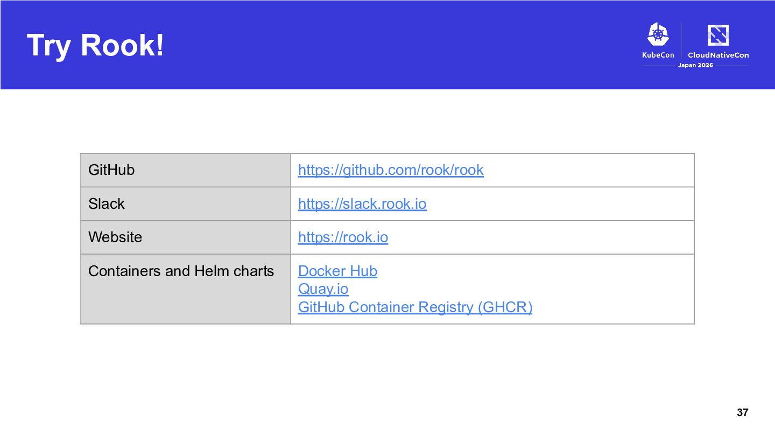Select the Try Rook! slide title

95,45
